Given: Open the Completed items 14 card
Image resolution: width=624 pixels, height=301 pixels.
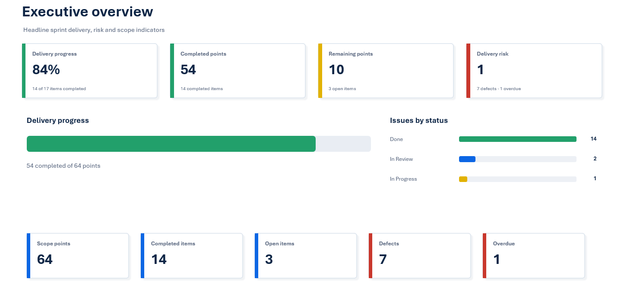Looking at the screenshot, I should [x=192, y=256].
